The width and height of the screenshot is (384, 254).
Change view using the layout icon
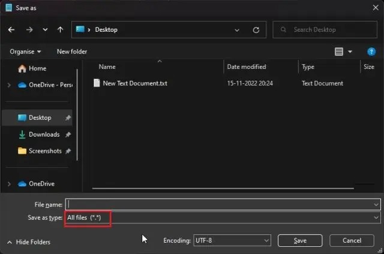click(338, 52)
